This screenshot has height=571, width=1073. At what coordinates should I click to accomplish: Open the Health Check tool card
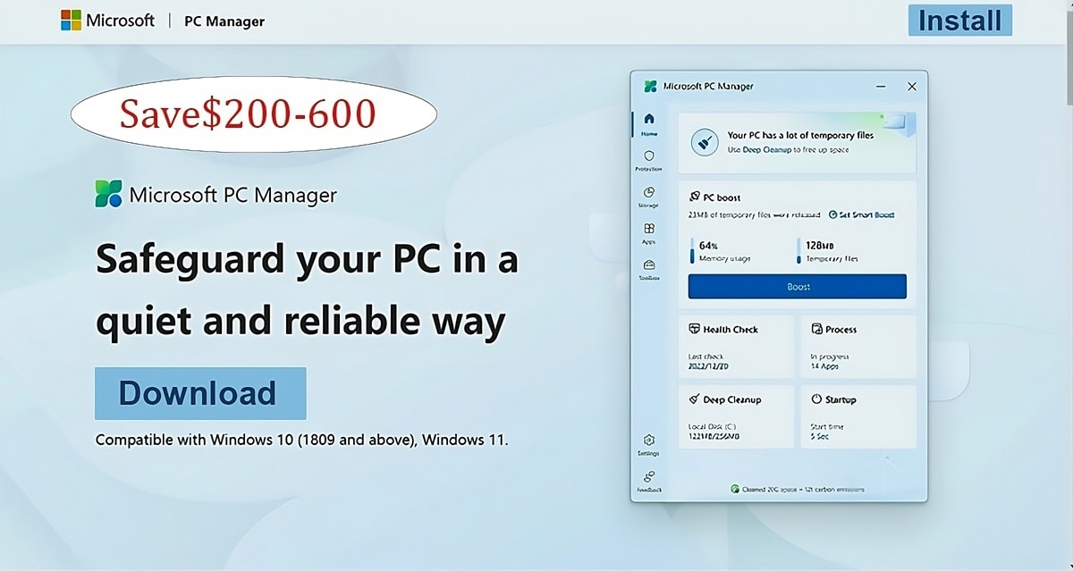[737, 347]
